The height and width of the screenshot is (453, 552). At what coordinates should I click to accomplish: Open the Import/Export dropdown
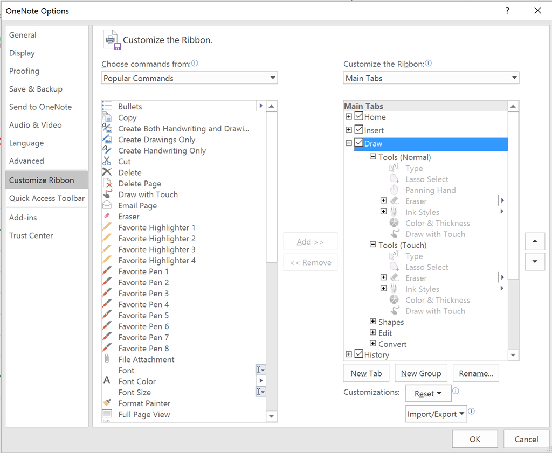click(436, 414)
